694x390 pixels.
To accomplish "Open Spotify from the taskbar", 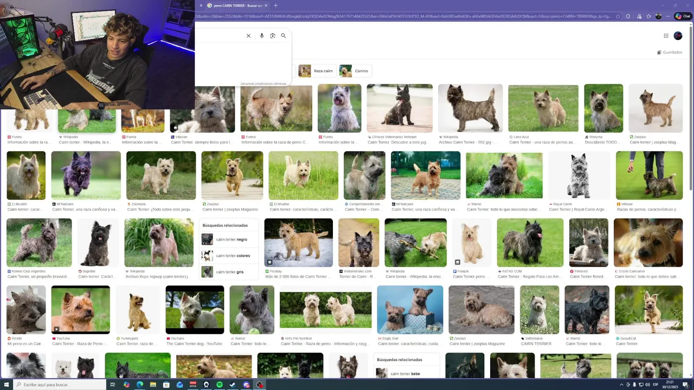I will click(220, 385).
